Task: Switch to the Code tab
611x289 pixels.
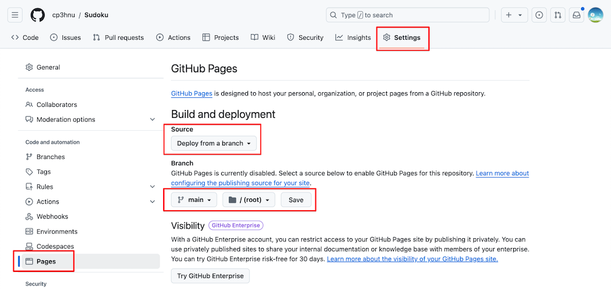Action: pyautogui.click(x=25, y=37)
